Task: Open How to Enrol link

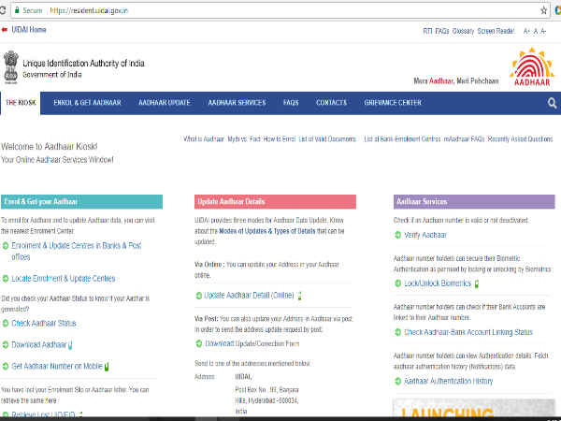Action: coord(280,138)
